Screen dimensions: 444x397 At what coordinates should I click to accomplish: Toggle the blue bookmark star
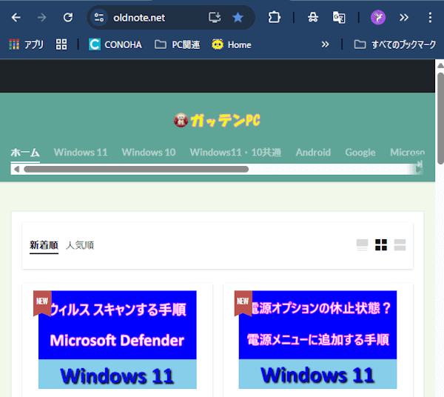(238, 18)
